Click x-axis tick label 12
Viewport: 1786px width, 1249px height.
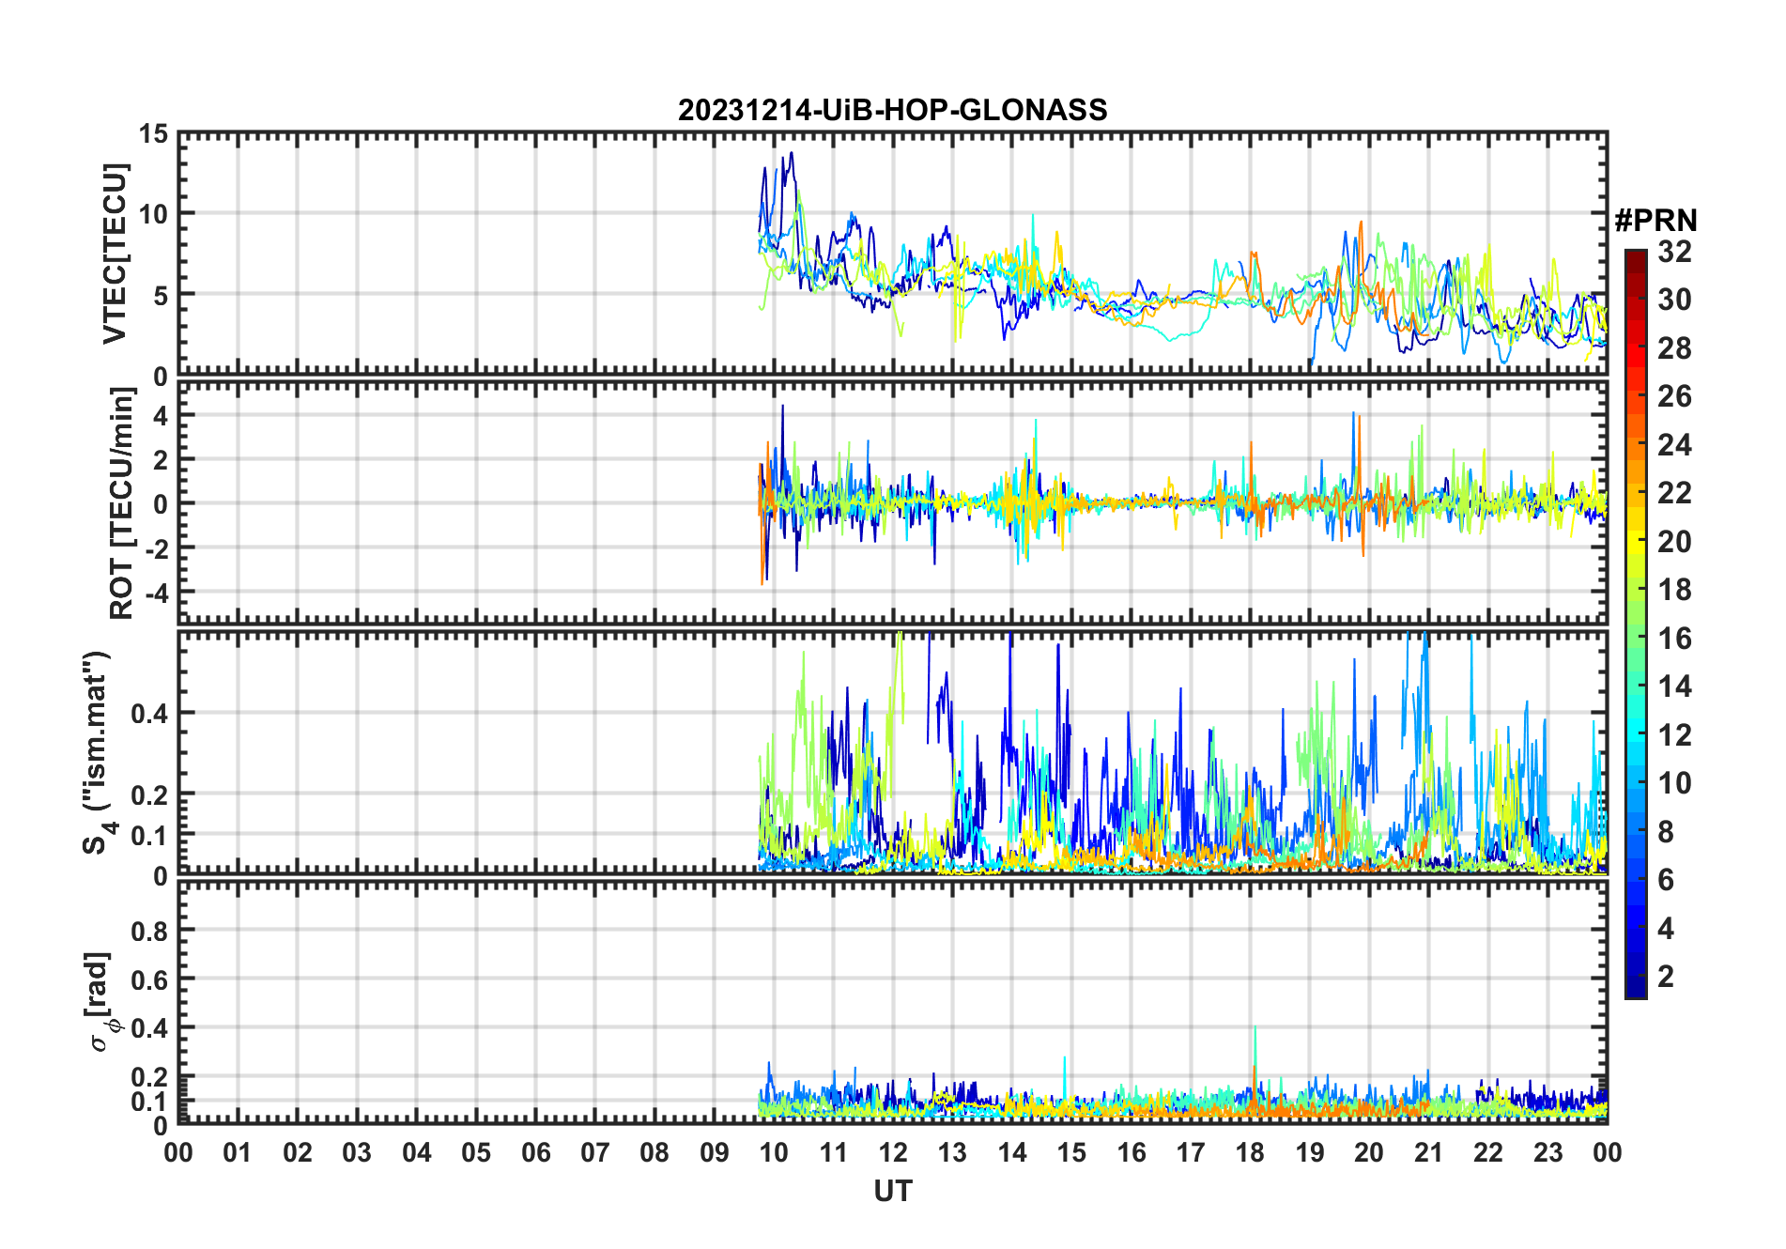pyautogui.click(x=892, y=1152)
